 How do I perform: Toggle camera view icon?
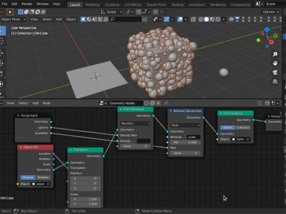pos(275,72)
